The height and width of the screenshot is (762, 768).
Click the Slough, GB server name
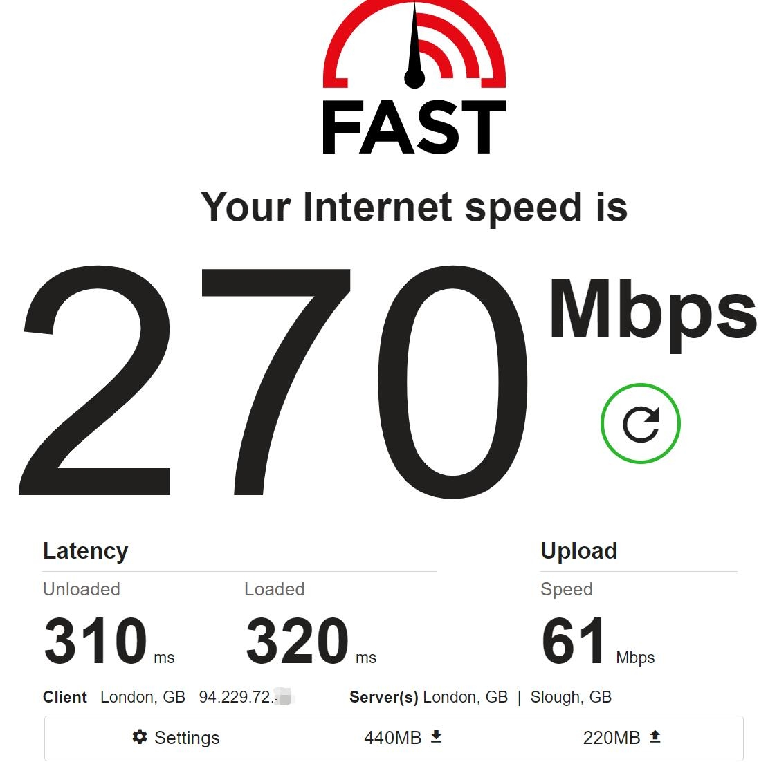571,697
